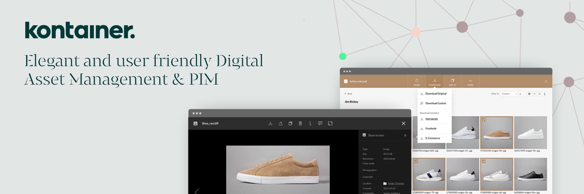Uncheck the navy-stripe sneaker thumbnail checkbox
This screenshot has height=194, width=584.
[x=416, y=161]
